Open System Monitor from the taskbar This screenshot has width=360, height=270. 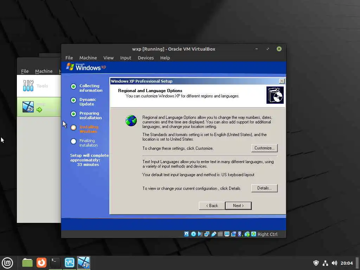tap(69, 263)
